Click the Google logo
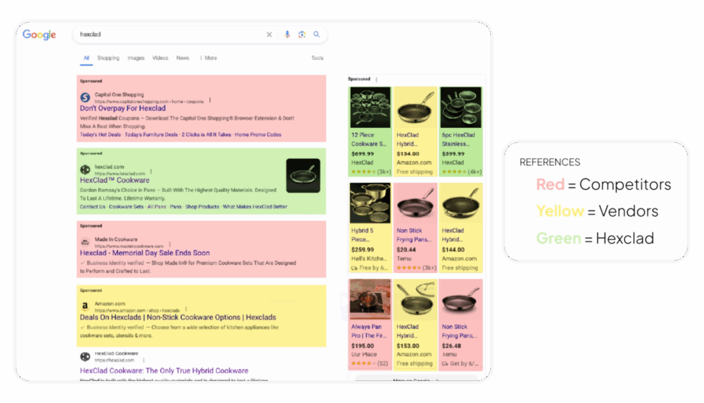The height and width of the screenshot is (403, 704). tap(39, 35)
